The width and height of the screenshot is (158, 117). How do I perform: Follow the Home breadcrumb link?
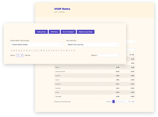click(56, 12)
